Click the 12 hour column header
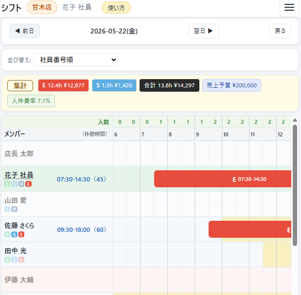The width and height of the screenshot is (301, 295). (x=280, y=134)
